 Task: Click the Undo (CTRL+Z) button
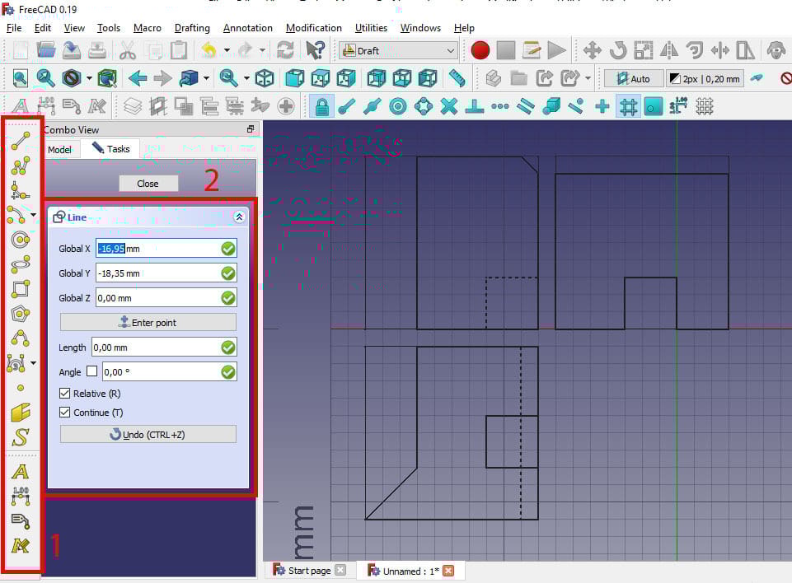point(148,434)
